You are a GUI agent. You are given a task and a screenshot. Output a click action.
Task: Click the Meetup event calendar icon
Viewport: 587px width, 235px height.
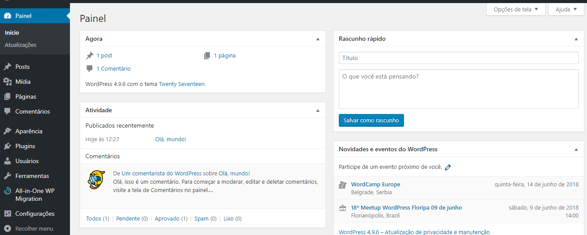(x=343, y=208)
